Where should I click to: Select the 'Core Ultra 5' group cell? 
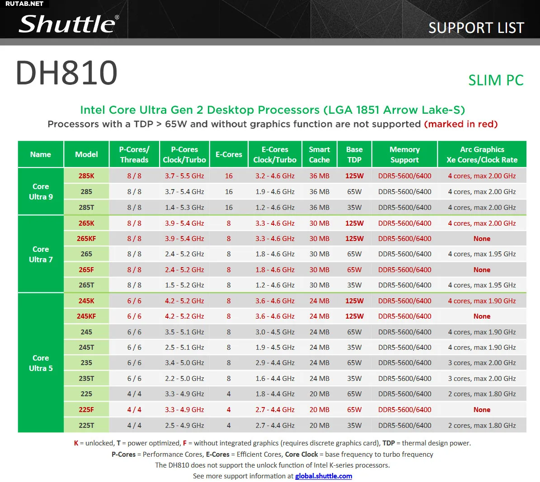[x=41, y=362]
